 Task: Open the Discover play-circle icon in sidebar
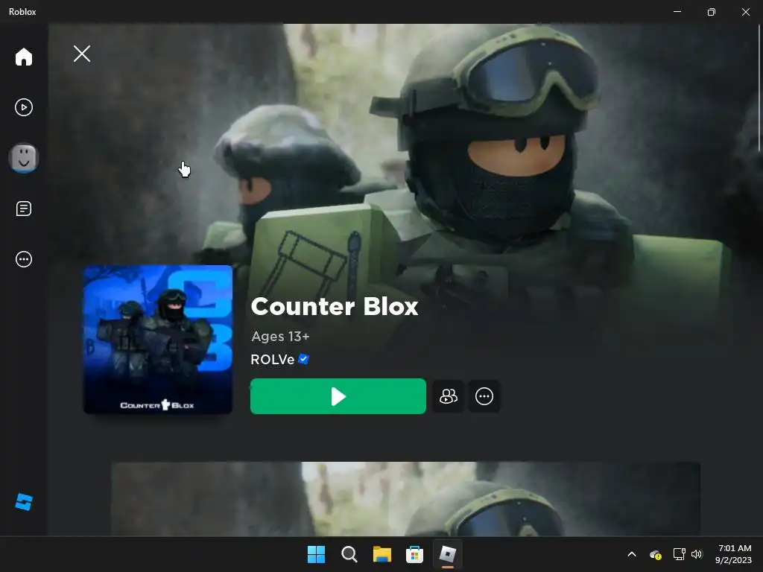(23, 107)
